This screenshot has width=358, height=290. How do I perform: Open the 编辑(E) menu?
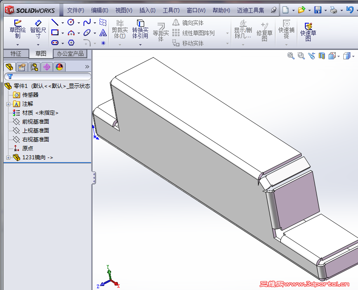100,10
